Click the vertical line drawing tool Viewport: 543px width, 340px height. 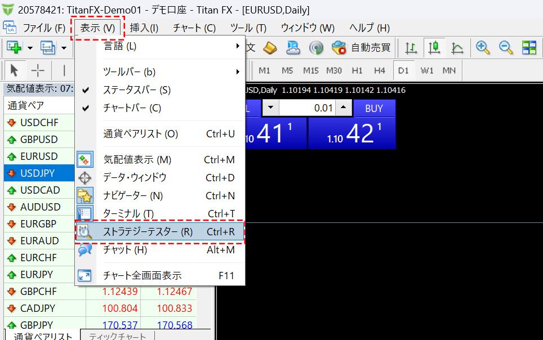[x=64, y=70]
